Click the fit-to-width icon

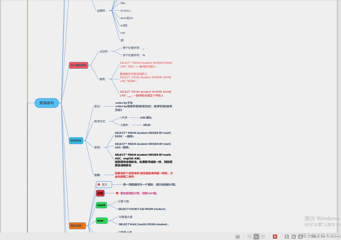coord(301,237)
